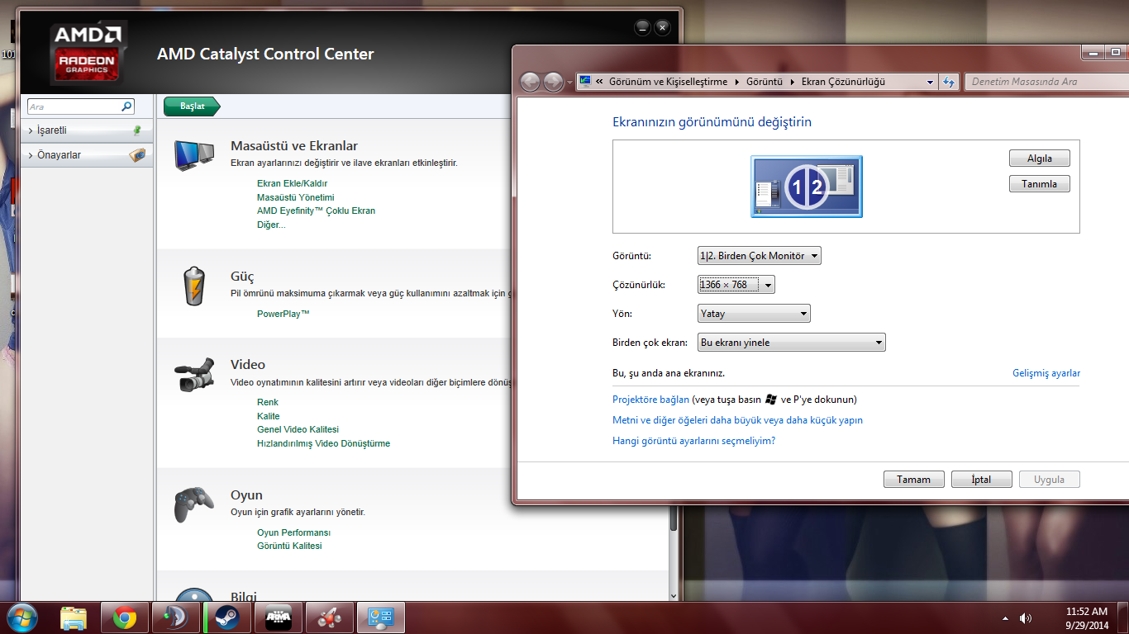Open TeamSpeak from taskbar
This screenshot has height=634, width=1129.
pos(176,617)
